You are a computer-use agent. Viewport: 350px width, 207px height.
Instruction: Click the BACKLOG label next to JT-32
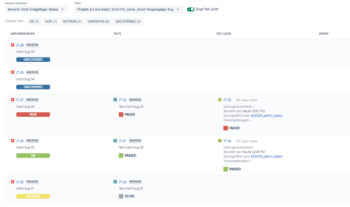click(x=135, y=100)
